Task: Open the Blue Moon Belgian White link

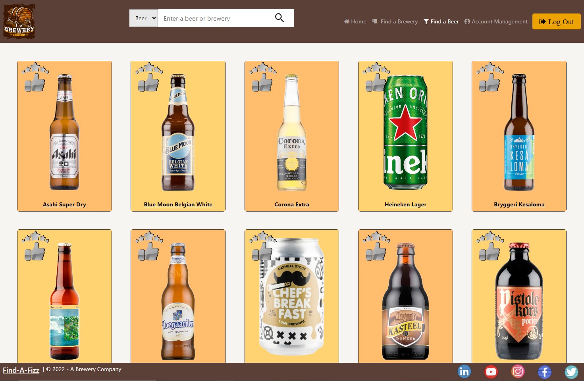Action: click(178, 204)
